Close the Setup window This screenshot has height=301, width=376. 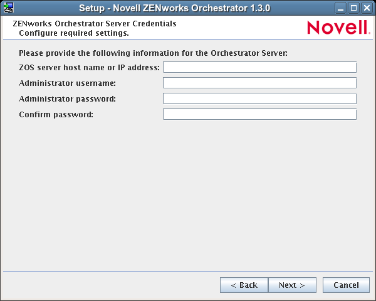pos(367,8)
